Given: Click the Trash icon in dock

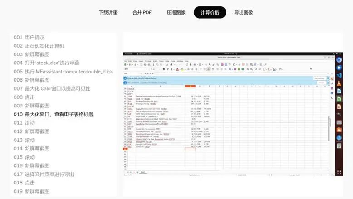Looking at the screenshot, I should [339, 146].
